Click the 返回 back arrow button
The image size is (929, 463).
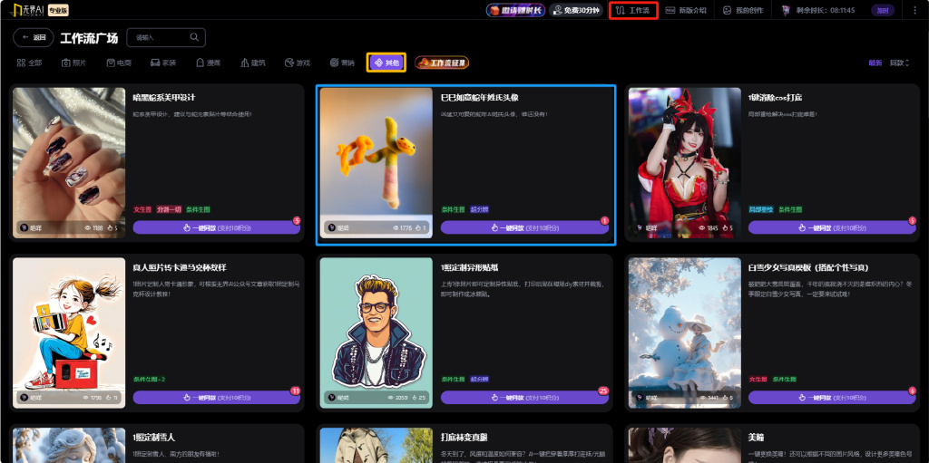[x=34, y=38]
